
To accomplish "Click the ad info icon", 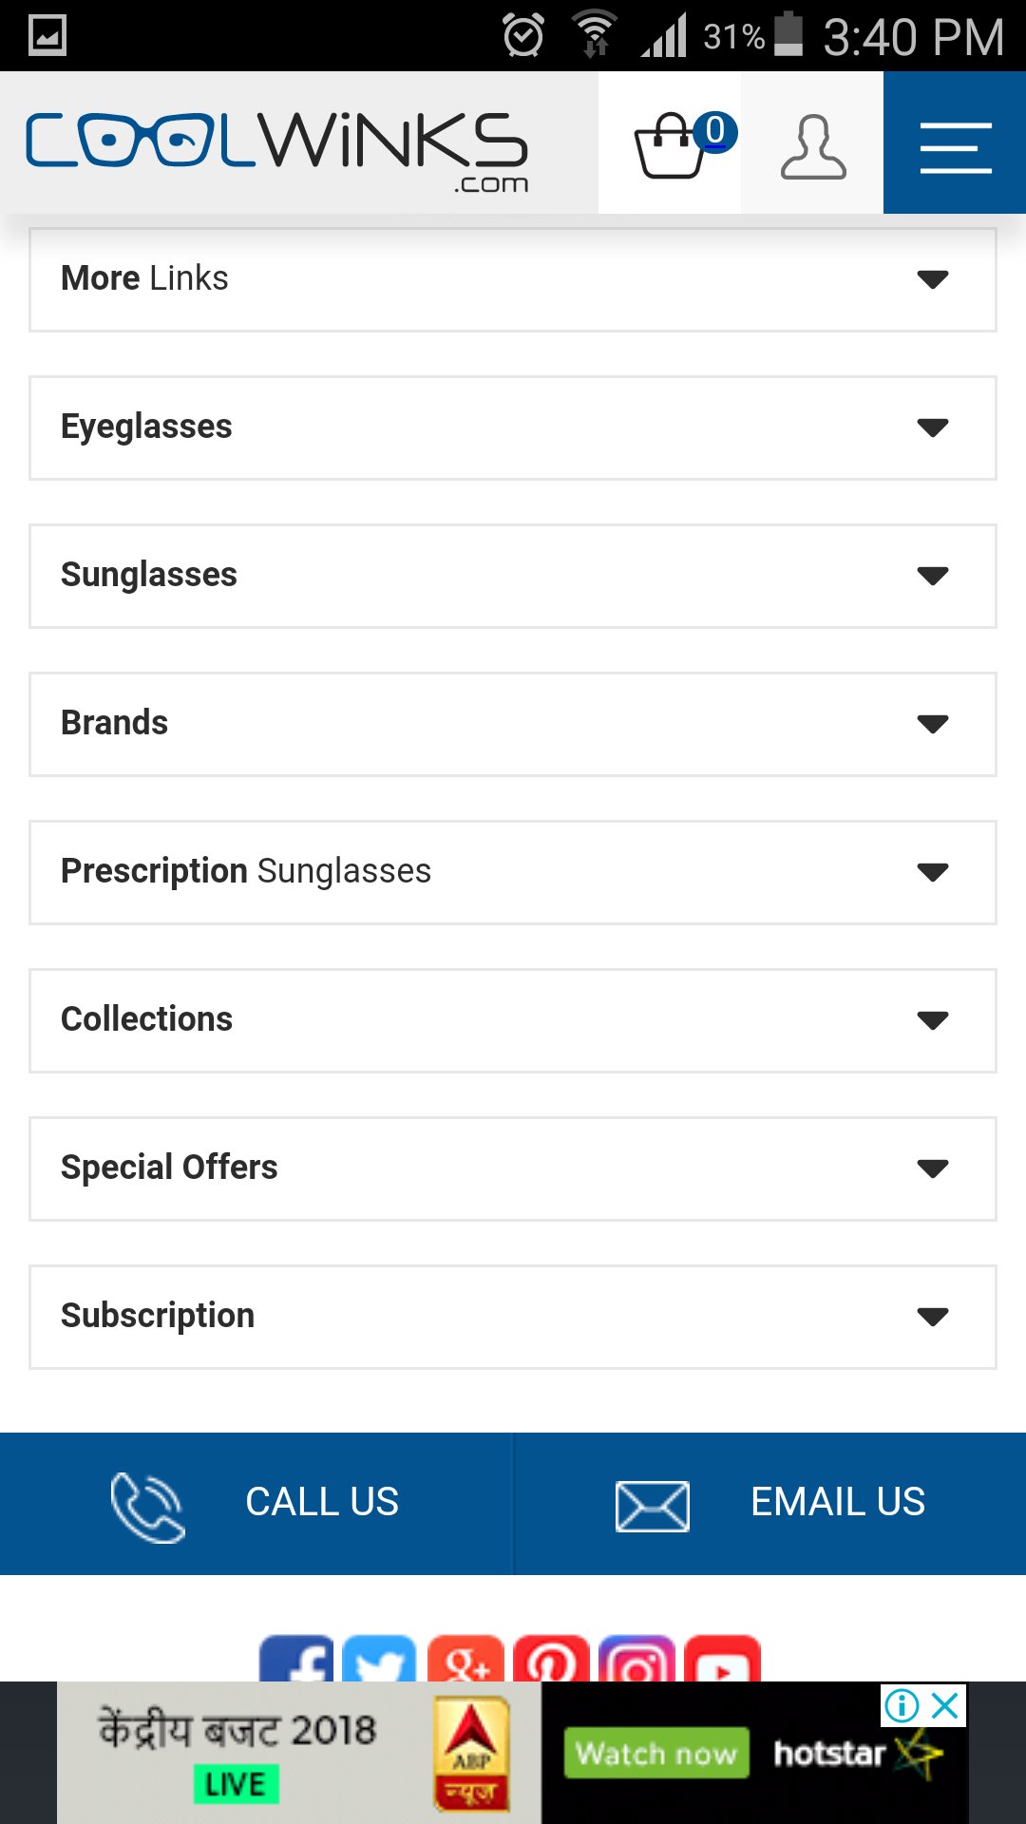I will (902, 1706).
